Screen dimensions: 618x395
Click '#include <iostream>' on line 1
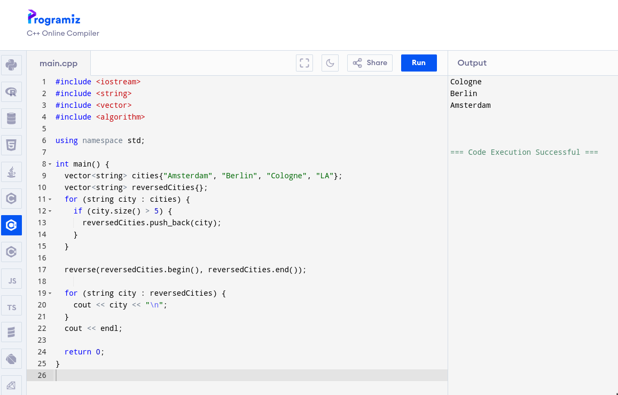tap(98, 82)
